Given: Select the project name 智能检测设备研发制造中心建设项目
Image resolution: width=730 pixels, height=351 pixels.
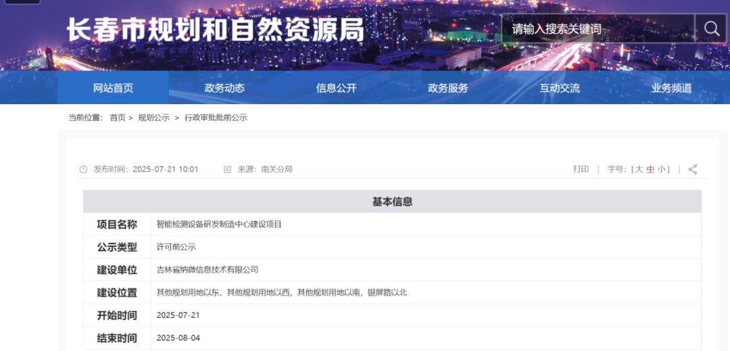Looking at the screenshot, I should pyautogui.click(x=219, y=225).
